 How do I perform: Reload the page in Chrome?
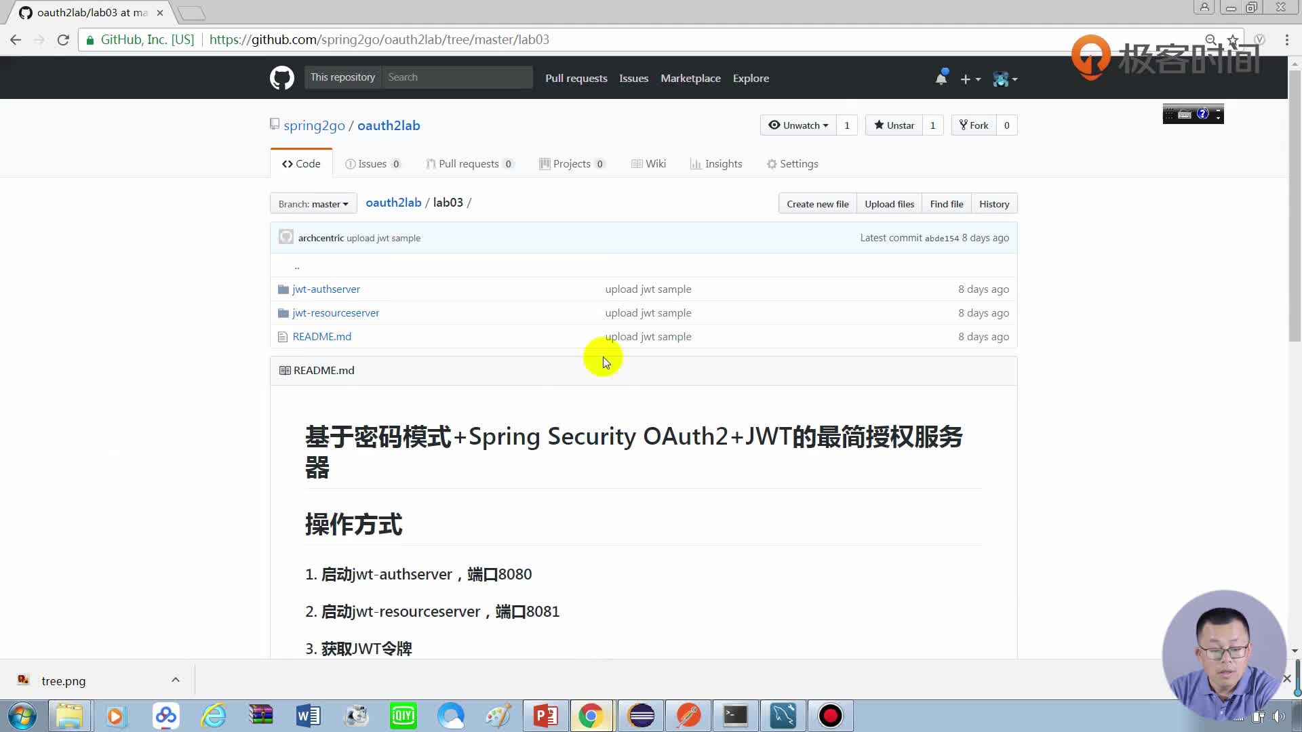tap(63, 40)
